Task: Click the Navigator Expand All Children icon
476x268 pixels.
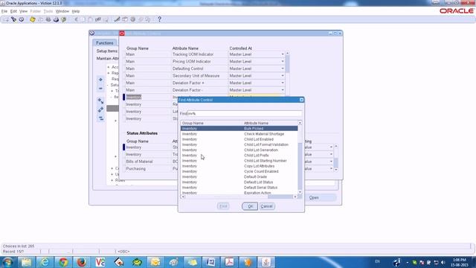Action: [x=100, y=100]
